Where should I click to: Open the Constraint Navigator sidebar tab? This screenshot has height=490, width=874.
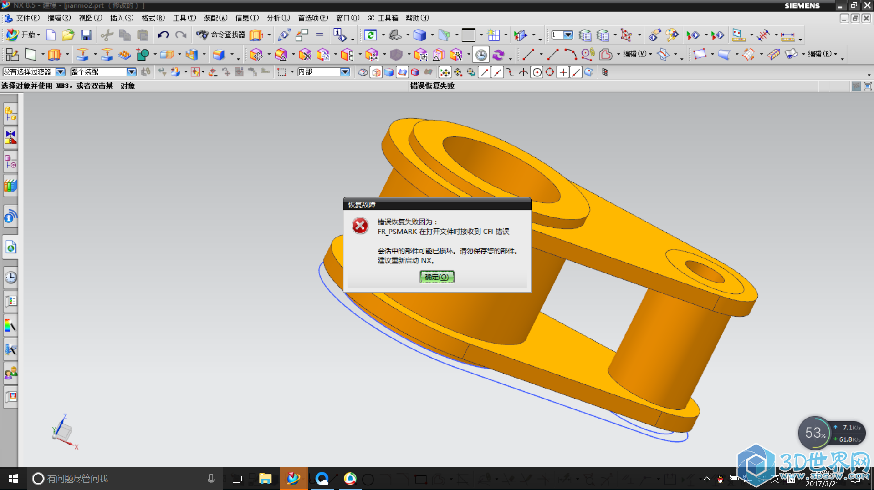point(10,137)
